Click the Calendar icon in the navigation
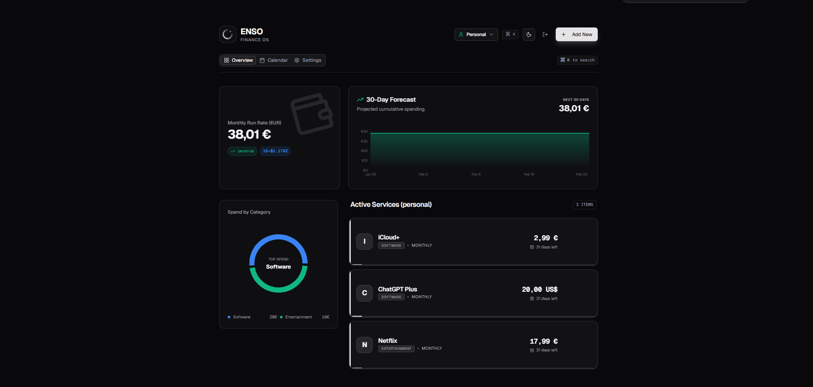Image resolution: width=813 pixels, height=387 pixels. pyautogui.click(x=263, y=60)
